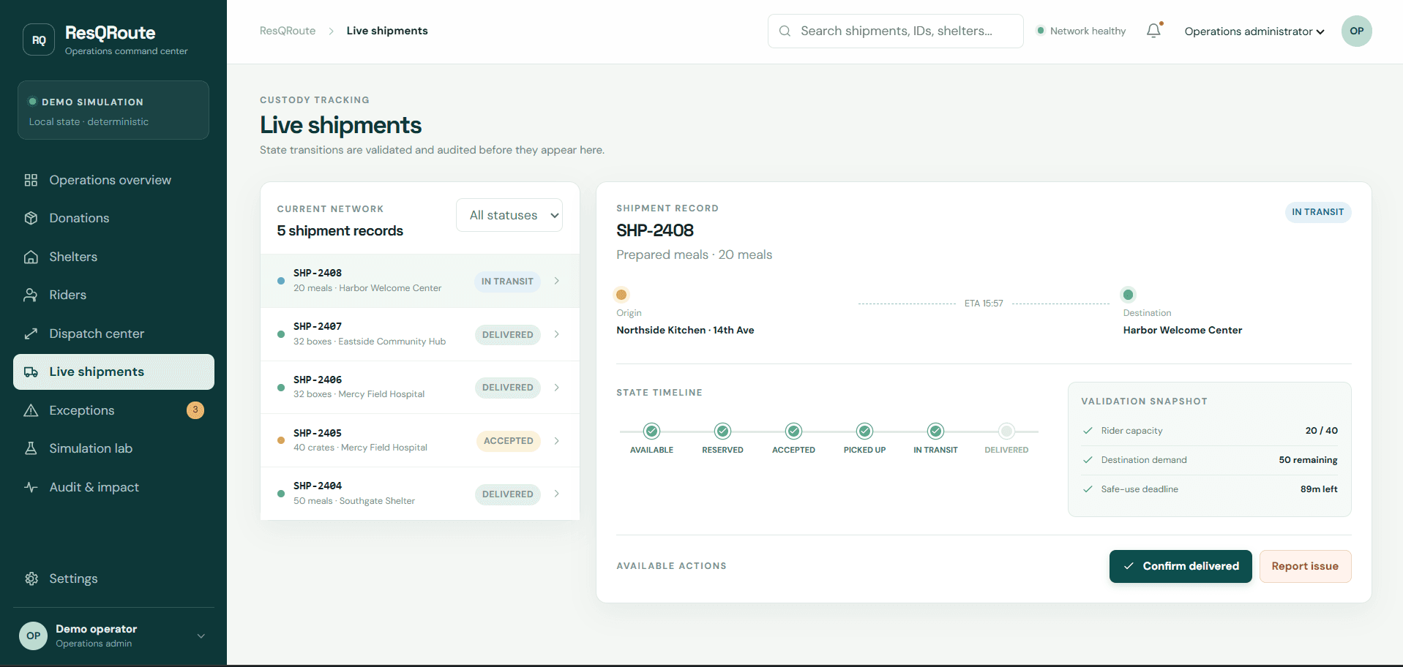Click the PICKED UP timeline step marker
Image resolution: width=1403 pixels, height=667 pixels.
point(864,431)
